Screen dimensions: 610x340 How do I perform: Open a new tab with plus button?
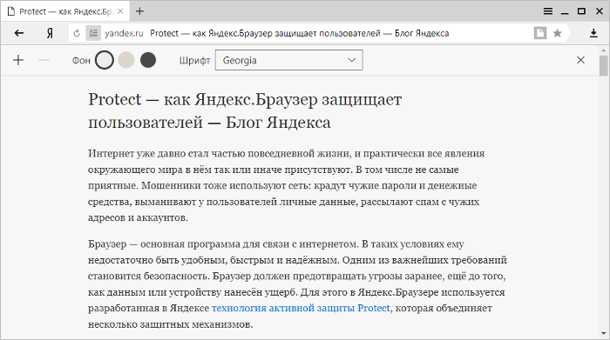tap(139, 11)
